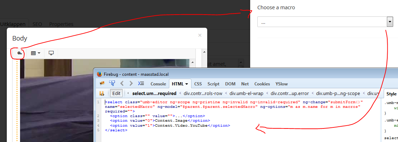Select div.umb-el-wrap breadcrumb
Viewport: 398px width, 142px height.
coord(246,93)
